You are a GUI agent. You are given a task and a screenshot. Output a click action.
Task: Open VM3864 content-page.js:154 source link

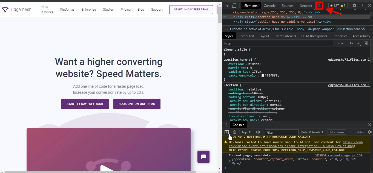(x=339, y=155)
